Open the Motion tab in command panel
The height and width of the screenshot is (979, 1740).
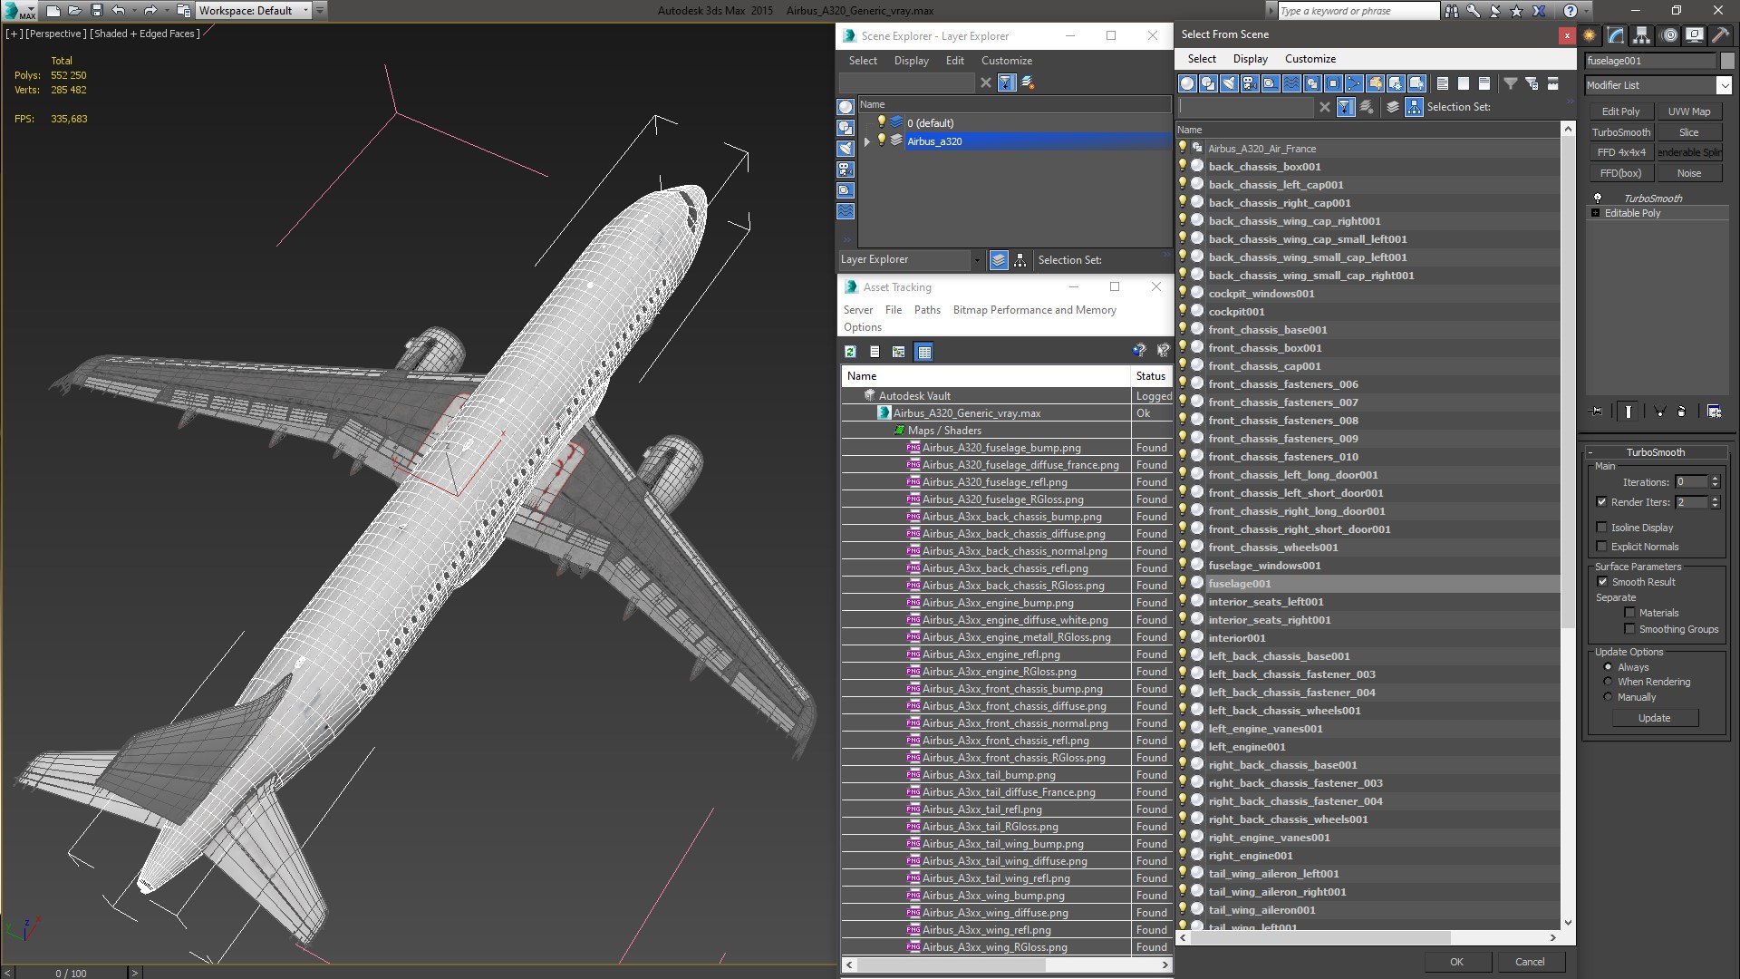click(x=1669, y=35)
